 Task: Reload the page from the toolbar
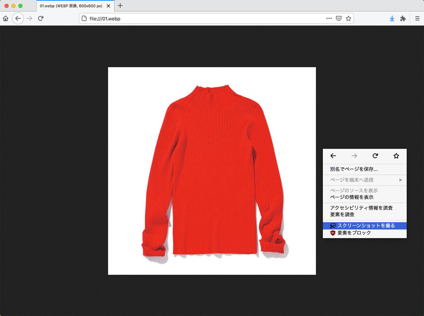click(x=41, y=18)
